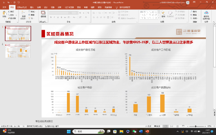Start the slideshow from the status bar icon
The image size is (216, 135).
(x=183, y=126)
